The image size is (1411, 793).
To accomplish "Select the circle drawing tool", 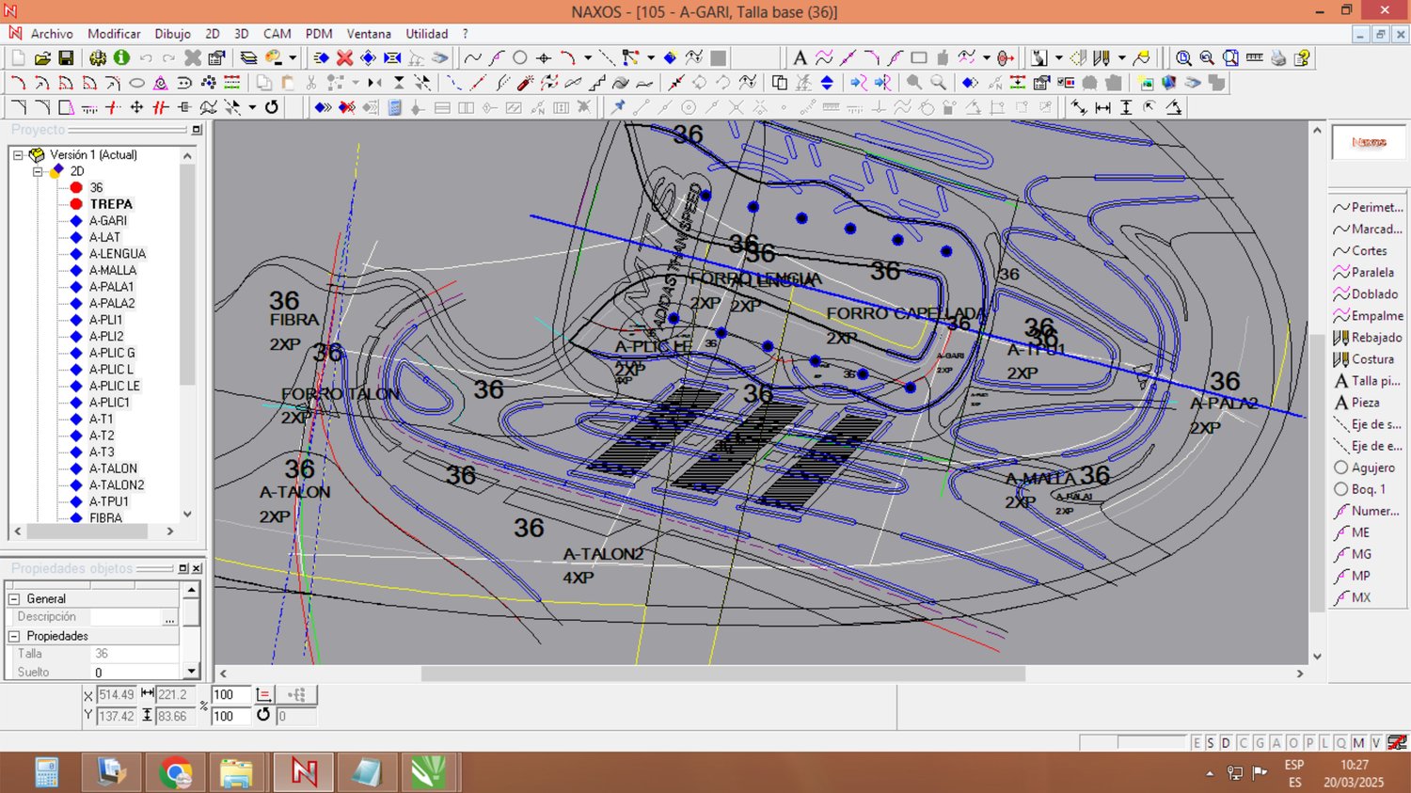I will pyautogui.click(x=520, y=58).
